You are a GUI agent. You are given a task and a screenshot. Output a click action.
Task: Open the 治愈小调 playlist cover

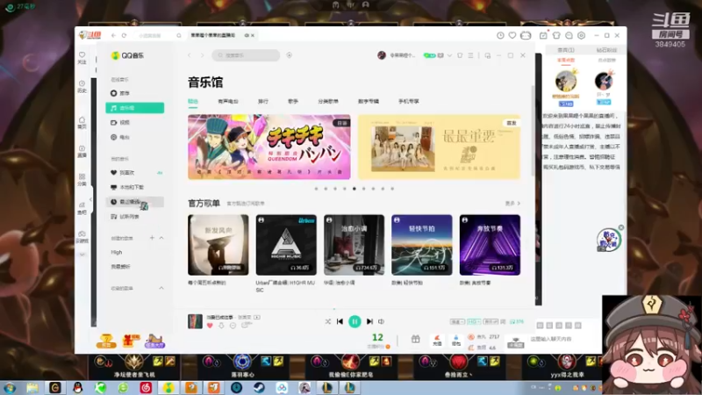click(x=355, y=245)
